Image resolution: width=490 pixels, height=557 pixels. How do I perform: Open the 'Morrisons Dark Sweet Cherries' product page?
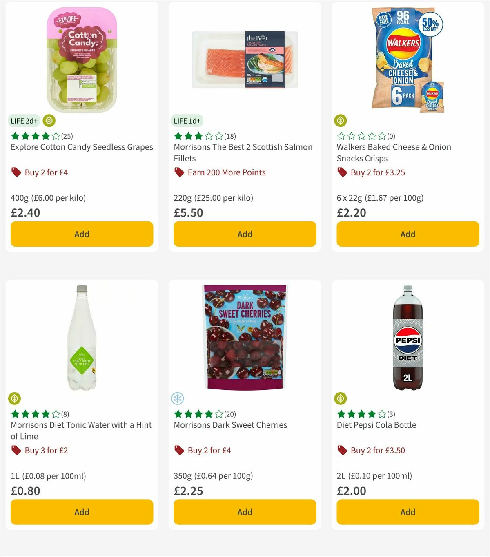tap(231, 424)
